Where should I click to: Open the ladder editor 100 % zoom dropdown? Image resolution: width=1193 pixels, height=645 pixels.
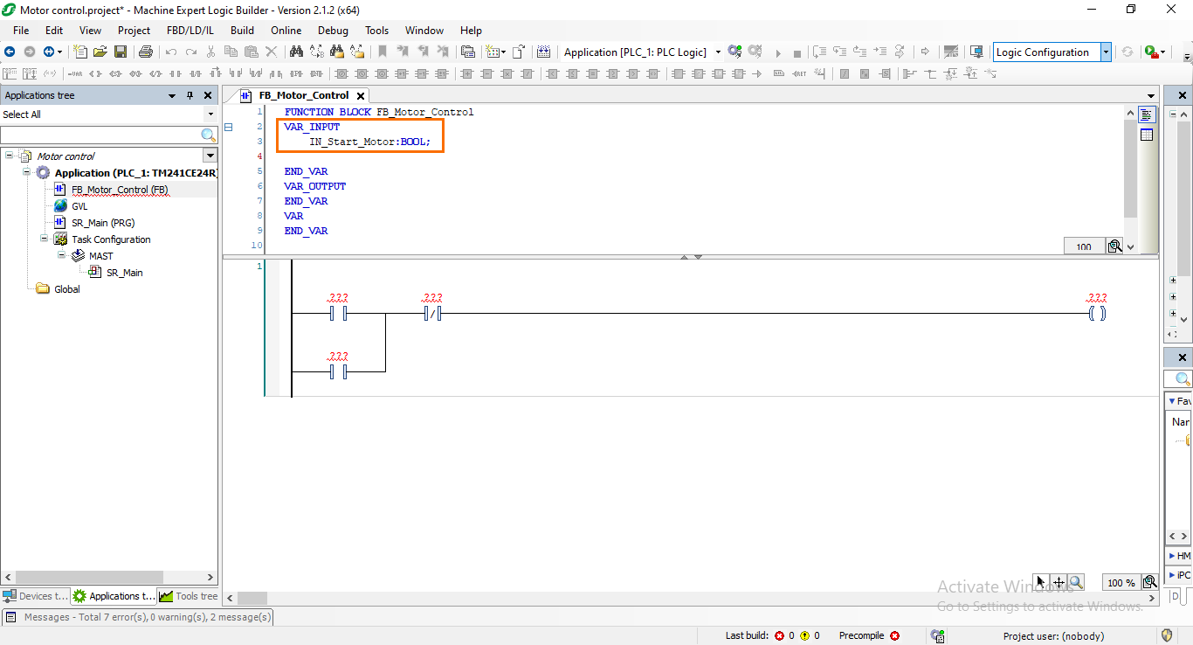[x=1121, y=582]
